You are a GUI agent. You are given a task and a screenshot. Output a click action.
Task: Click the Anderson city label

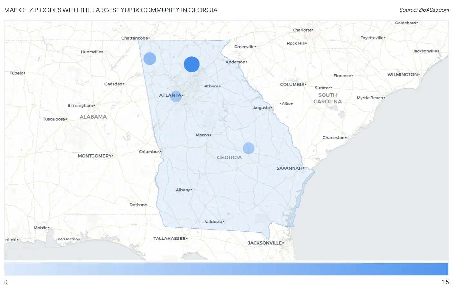235,62
